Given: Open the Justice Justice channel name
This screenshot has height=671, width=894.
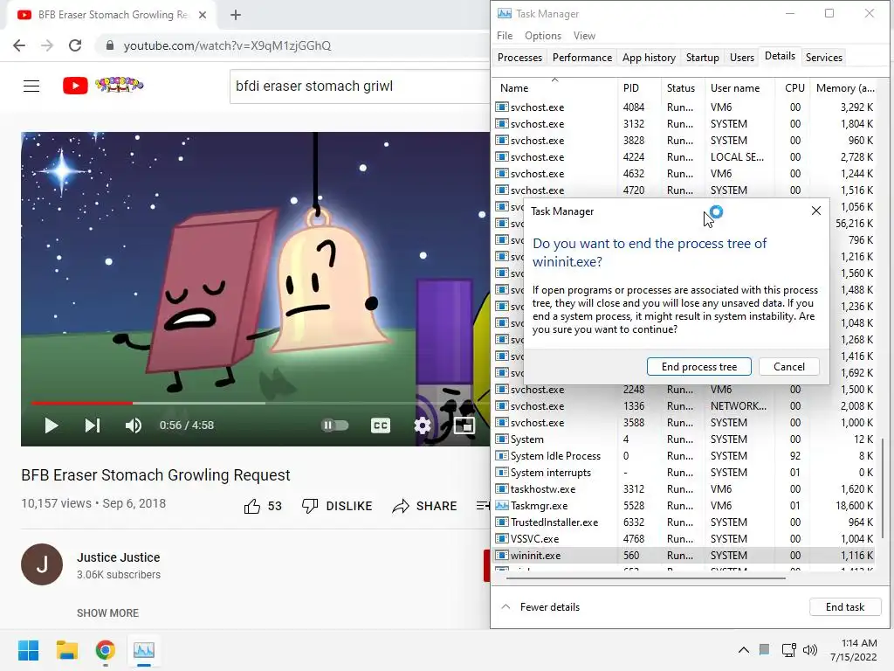Looking at the screenshot, I should pos(119,557).
